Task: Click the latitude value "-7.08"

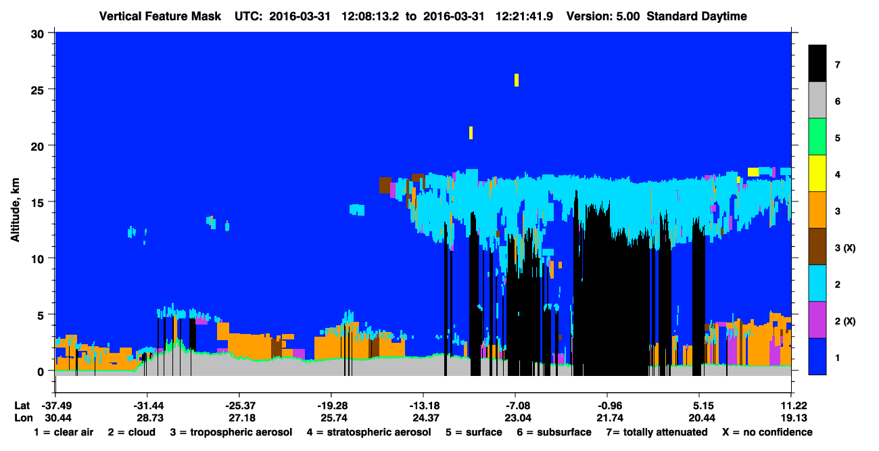Action: click(x=515, y=406)
